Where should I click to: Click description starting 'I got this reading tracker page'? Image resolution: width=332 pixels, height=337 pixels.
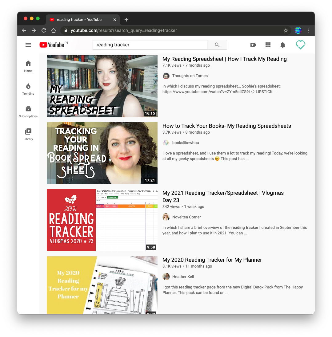point(233,290)
